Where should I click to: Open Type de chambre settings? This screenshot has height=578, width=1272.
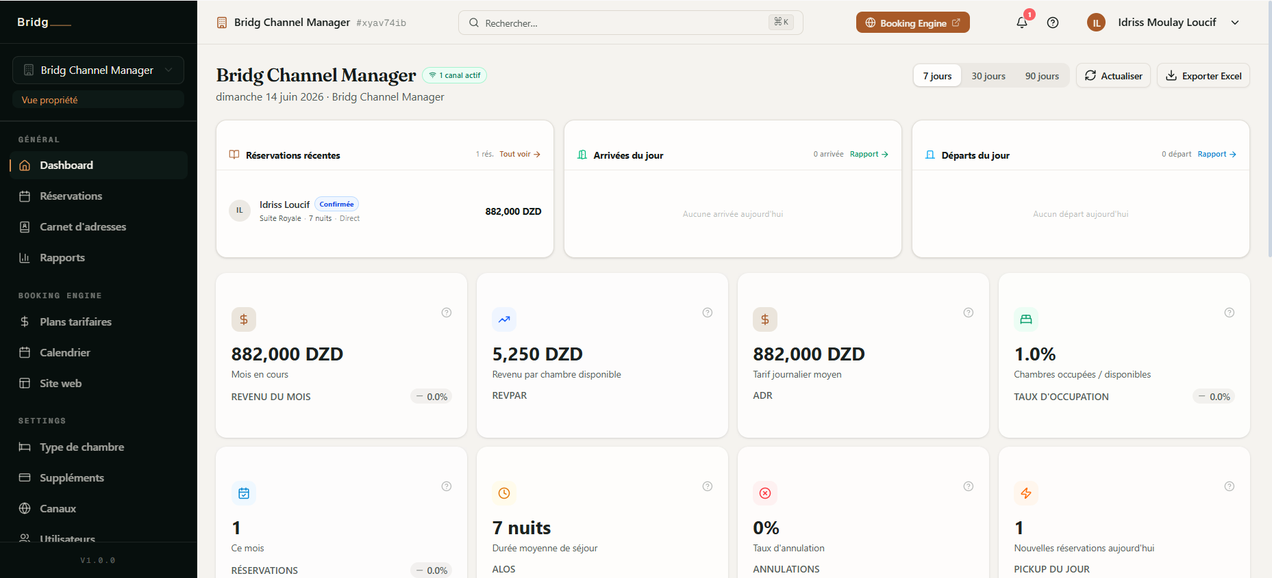click(x=99, y=447)
